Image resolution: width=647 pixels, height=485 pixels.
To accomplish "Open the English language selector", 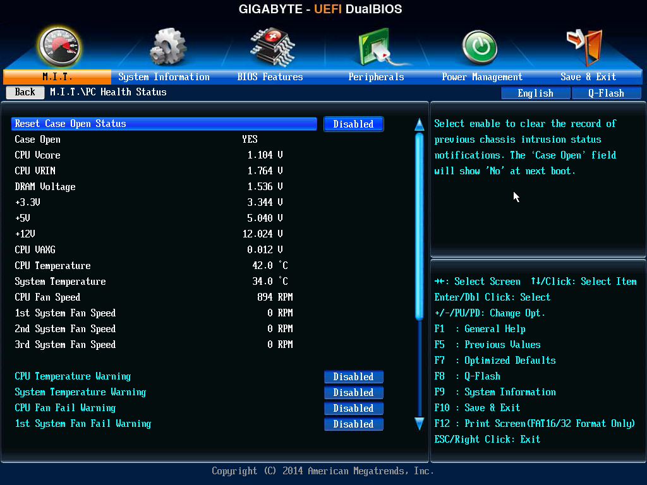I will (x=536, y=93).
